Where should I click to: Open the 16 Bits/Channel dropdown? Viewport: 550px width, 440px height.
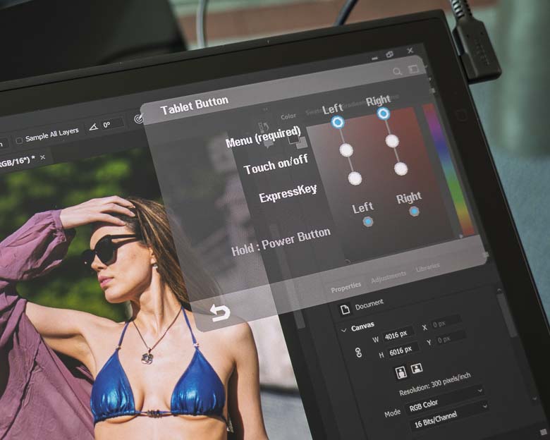[450, 417]
